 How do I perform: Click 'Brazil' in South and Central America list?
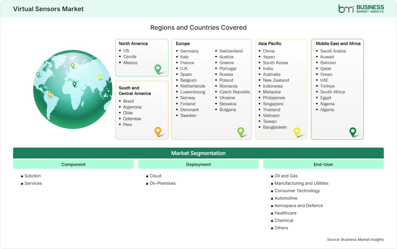(128, 101)
